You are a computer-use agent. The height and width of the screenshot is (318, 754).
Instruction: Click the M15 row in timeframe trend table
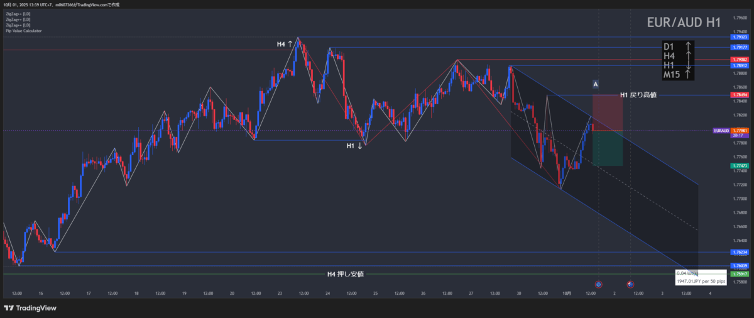click(x=678, y=75)
